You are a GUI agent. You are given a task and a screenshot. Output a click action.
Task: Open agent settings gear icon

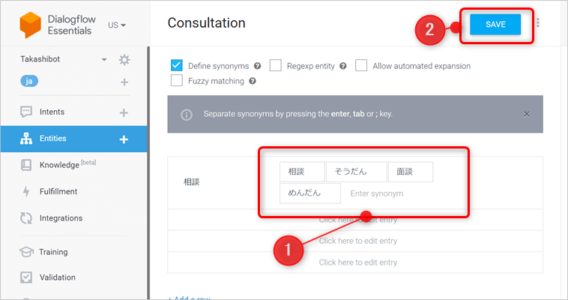pyautogui.click(x=124, y=60)
